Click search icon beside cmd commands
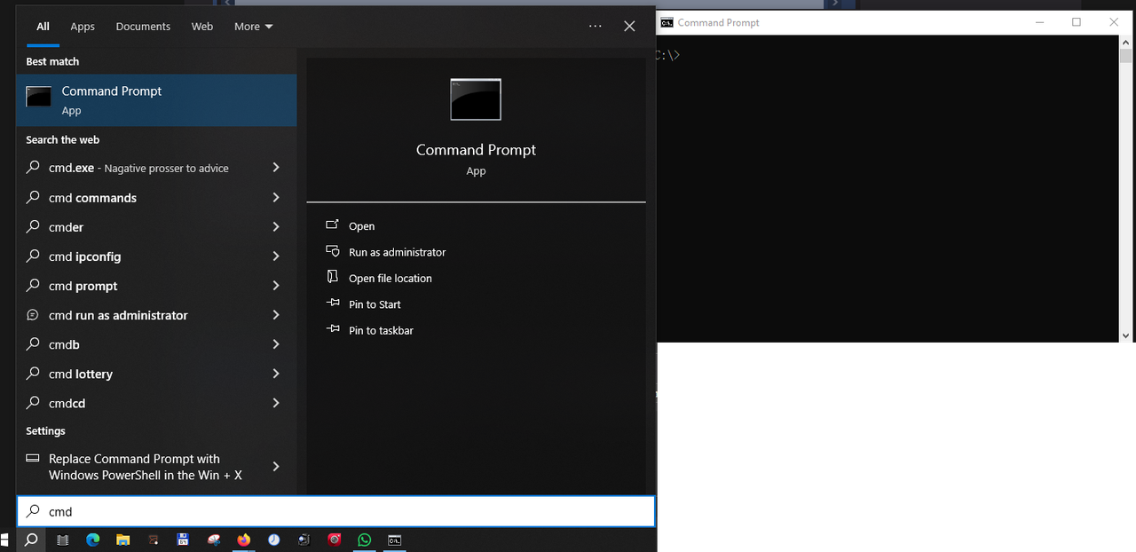1136x552 pixels. click(33, 197)
